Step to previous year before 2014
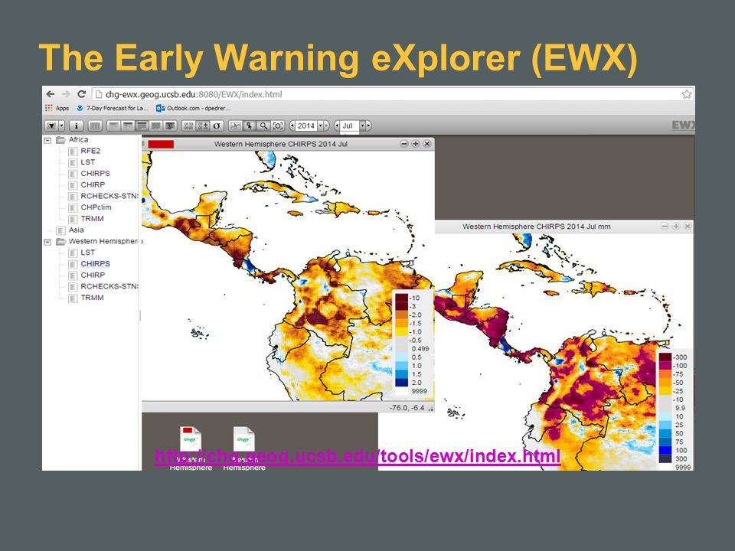The width and height of the screenshot is (735, 551). [292, 126]
